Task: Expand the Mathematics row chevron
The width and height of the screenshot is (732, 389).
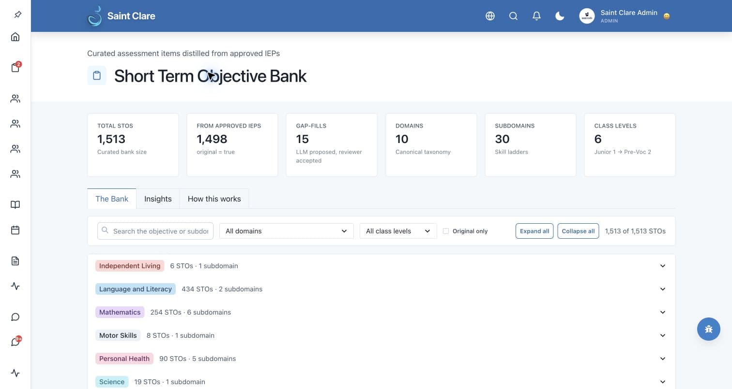Action: (x=663, y=312)
